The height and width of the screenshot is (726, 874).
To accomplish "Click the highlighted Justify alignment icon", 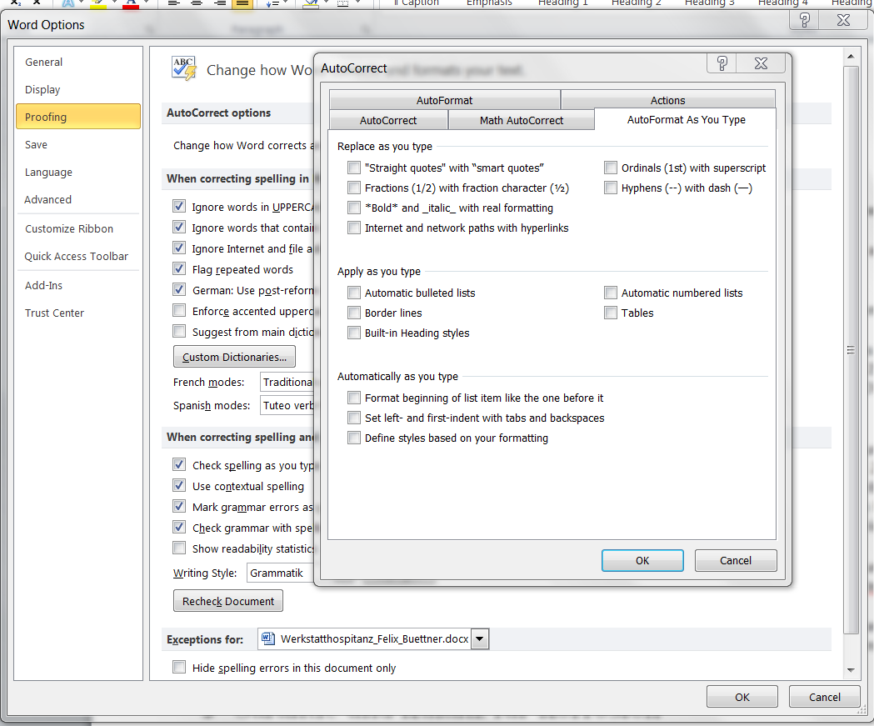I will (242, 3).
